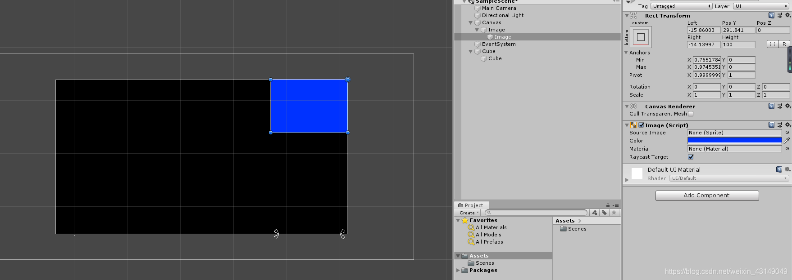Select the parent Image under Canvas
Screen dimensions: 792x280
tap(496, 30)
